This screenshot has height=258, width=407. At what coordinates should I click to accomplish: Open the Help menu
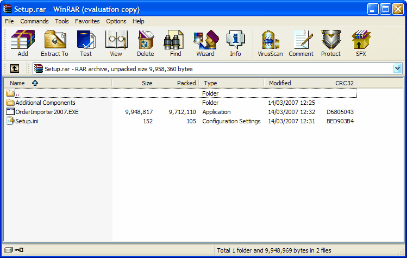click(x=139, y=21)
